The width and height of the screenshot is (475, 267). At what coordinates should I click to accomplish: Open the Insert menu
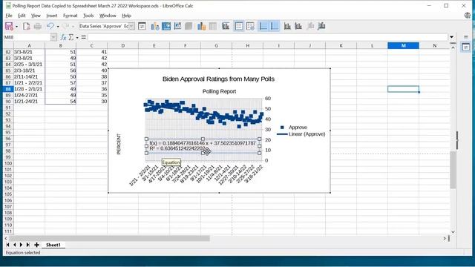coord(51,16)
